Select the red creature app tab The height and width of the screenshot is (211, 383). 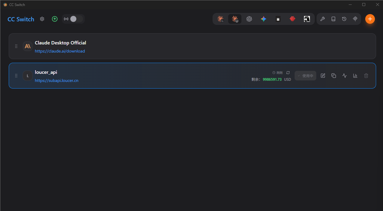coord(293,19)
